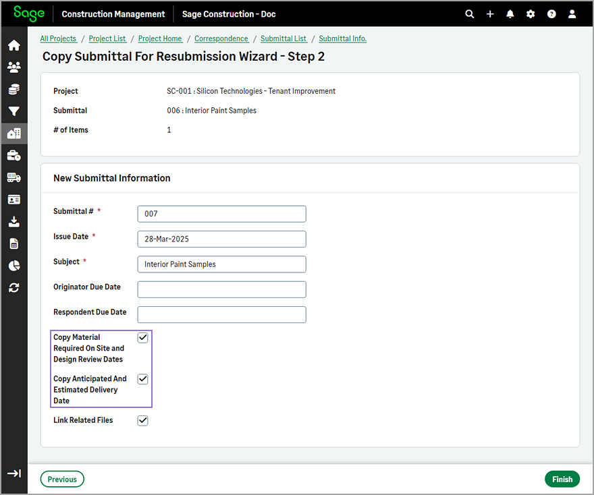Open the notifications bell
The width and height of the screenshot is (594, 495).
(x=510, y=14)
